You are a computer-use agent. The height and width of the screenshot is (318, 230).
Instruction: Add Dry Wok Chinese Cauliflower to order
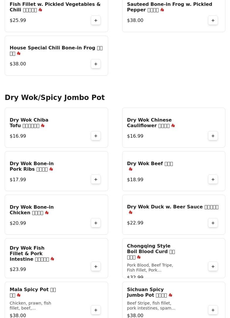click(x=213, y=136)
